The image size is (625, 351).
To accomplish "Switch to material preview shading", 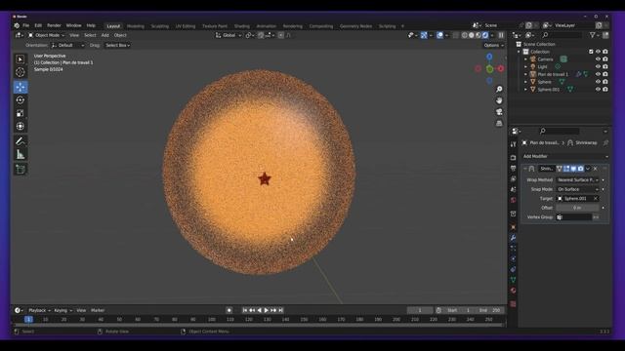I will 478,35.
